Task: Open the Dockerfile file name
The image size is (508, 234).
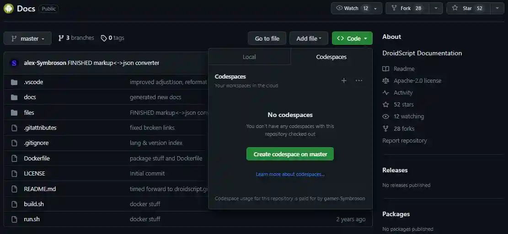Action: 37,159
